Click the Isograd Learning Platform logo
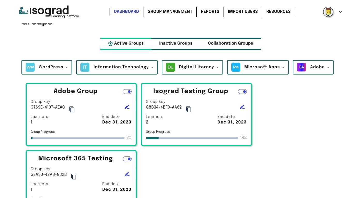 49,12
